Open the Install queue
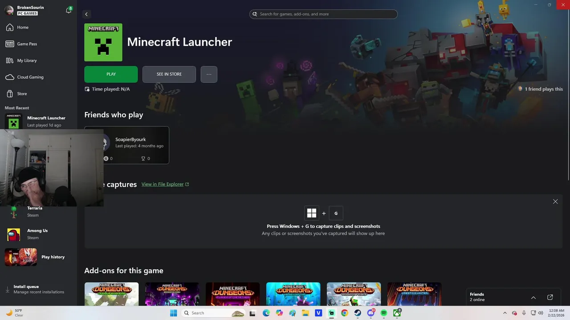This screenshot has height=320, width=570. (38, 289)
